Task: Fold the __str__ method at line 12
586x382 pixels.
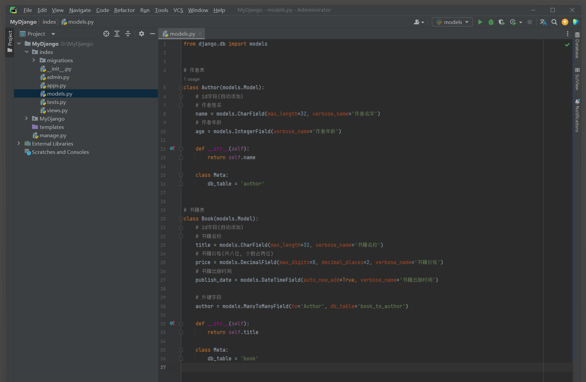Action: click(x=181, y=149)
